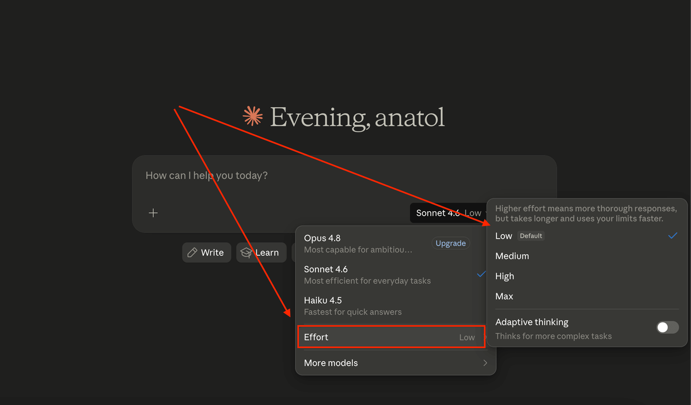The image size is (691, 405).
Task: Click 'Most efficient for everyday tasks' text
Action: (x=367, y=281)
